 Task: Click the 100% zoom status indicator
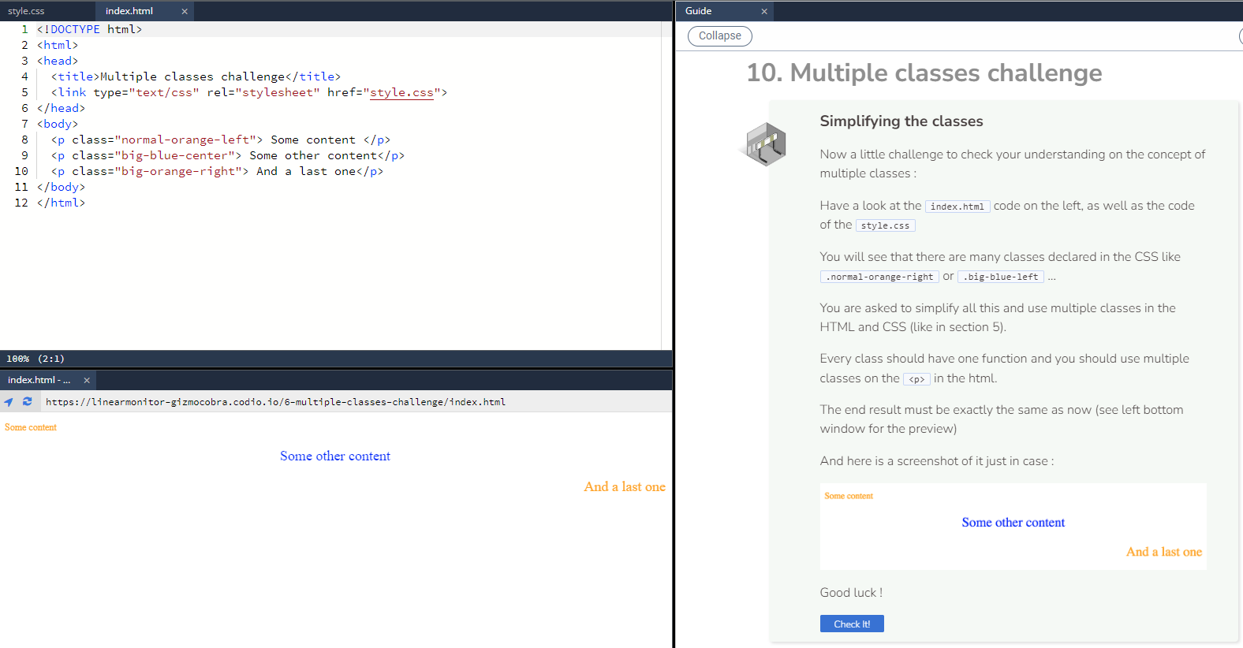coord(18,359)
